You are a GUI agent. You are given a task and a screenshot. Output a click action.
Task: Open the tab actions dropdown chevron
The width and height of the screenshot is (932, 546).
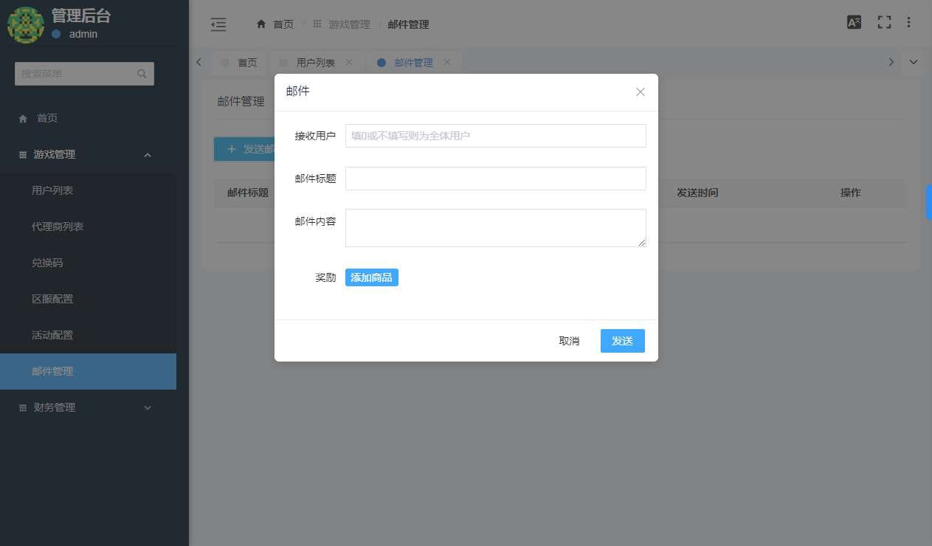[914, 62]
